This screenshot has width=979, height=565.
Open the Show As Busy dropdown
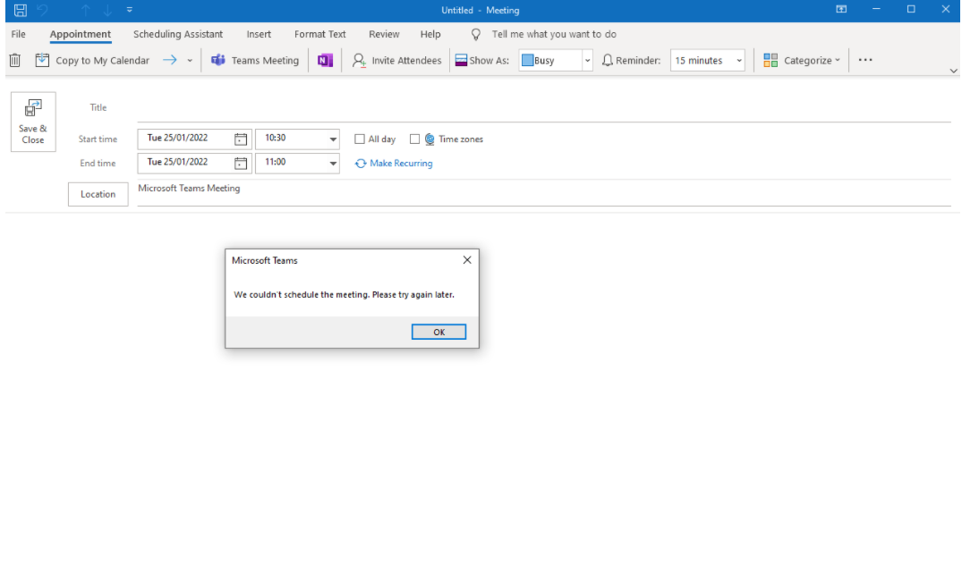[587, 61]
